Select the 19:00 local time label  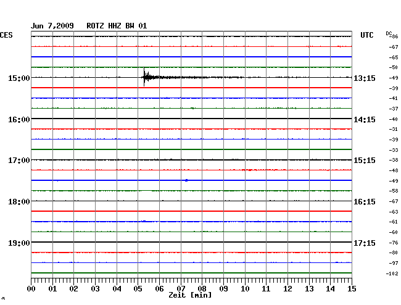(19, 243)
